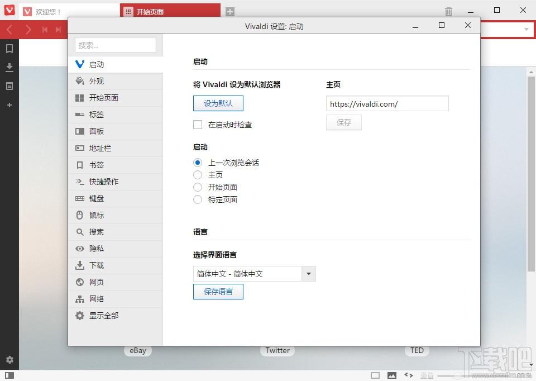536x381 pixels.
Task: Open 网页 webpages settings
Action: (116, 282)
